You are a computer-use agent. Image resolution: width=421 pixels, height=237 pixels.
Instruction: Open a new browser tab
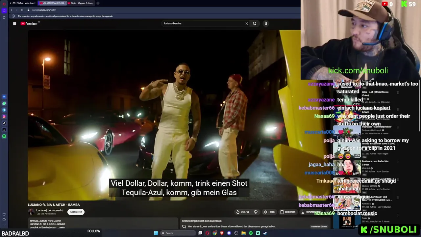[98, 3]
